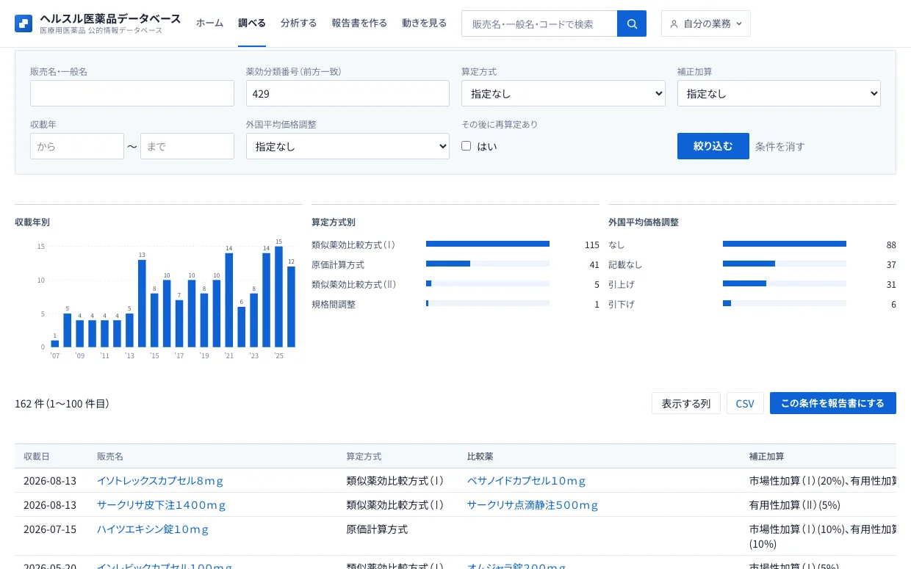This screenshot has width=911, height=569.
Task: Click the 収載年 から field
Action: [x=77, y=146]
